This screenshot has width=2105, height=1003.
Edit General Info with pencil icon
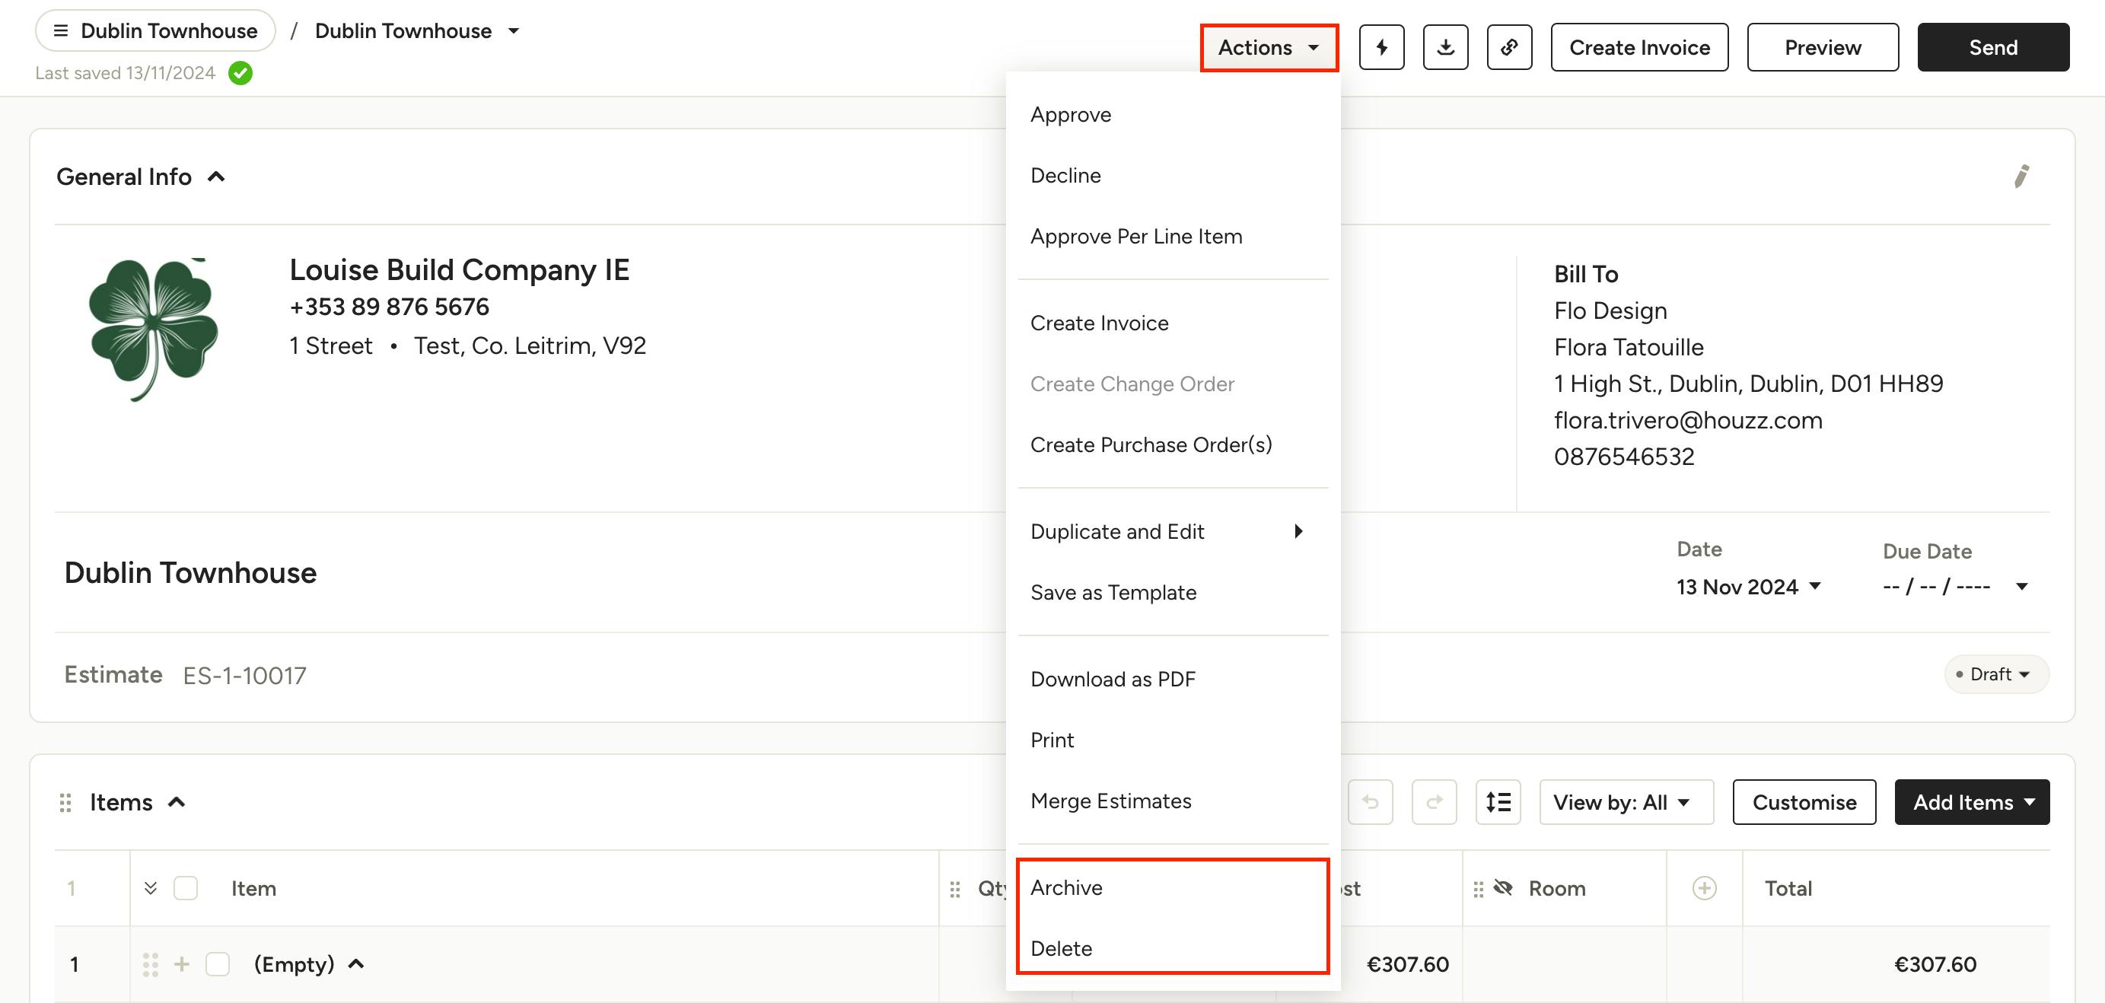(2021, 176)
